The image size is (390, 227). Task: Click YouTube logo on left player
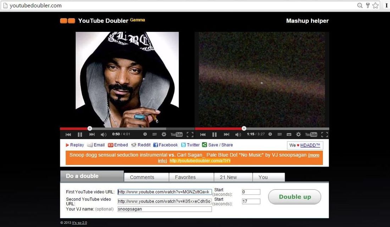[x=177, y=134]
